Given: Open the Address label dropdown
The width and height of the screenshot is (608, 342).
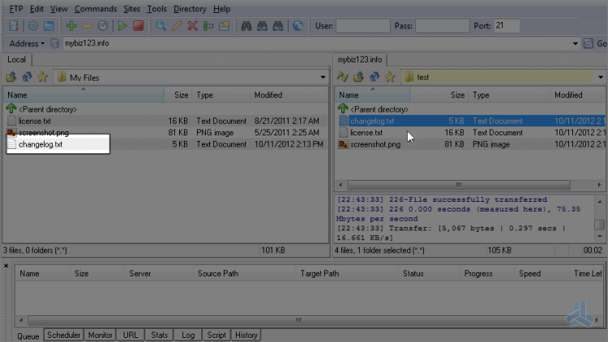Looking at the screenshot, I should (27, 44).
